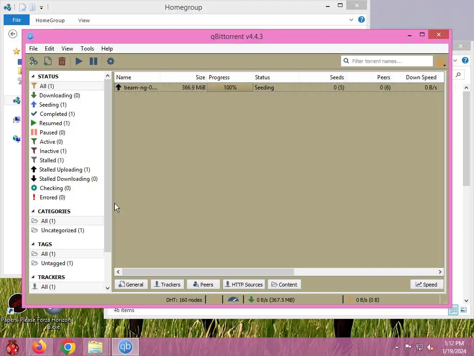Image resolution: width=474 pixels, height=356 pixels.
Task: Switch to HTTP Sources tab
Action: pyautogui.click(x=244, y=285)
